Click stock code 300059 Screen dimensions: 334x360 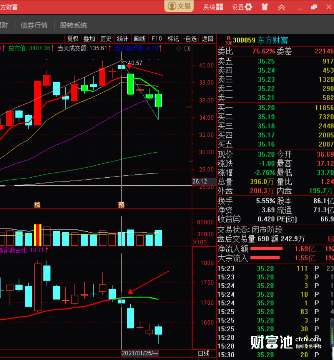click(x=244, y=40)
